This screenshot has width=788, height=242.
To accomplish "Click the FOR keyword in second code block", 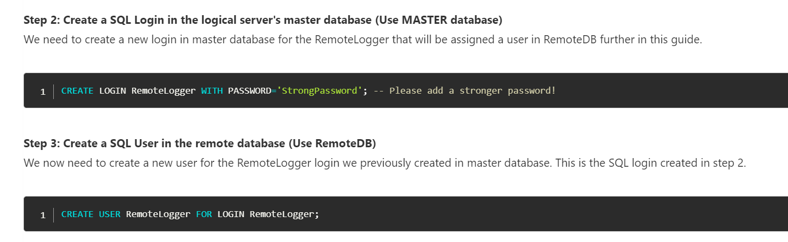I will click(x=204, y=214).
